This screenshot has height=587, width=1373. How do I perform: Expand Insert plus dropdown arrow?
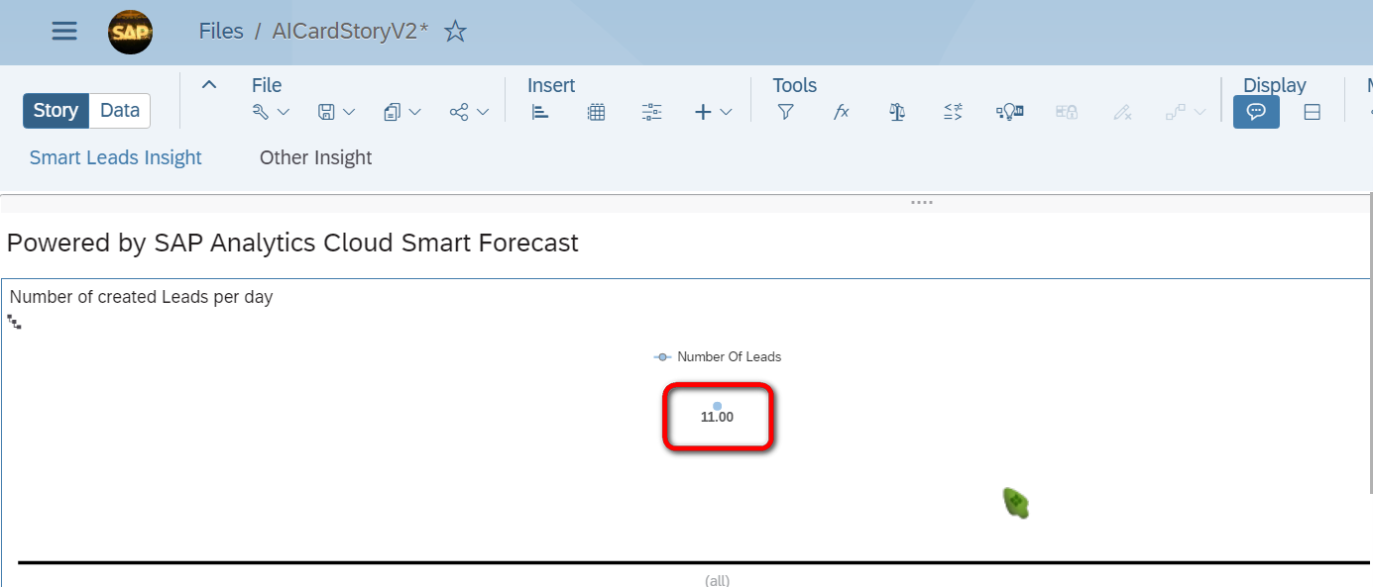726,113
